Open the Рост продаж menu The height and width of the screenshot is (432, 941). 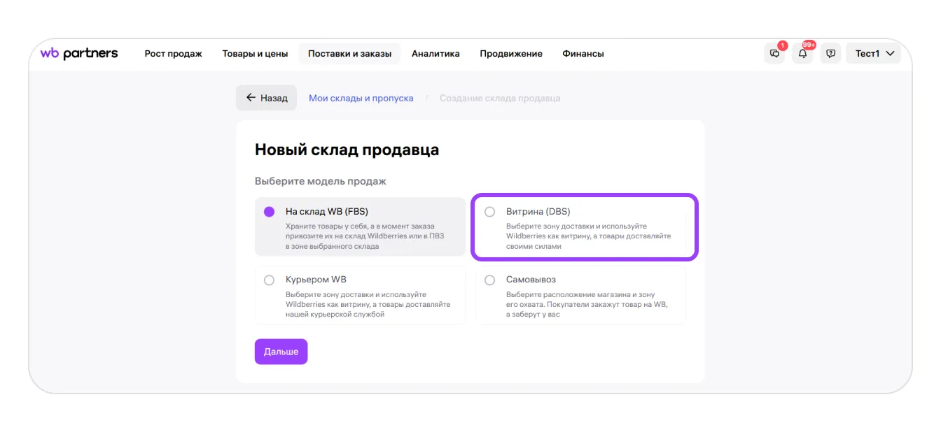pos(173,54)
